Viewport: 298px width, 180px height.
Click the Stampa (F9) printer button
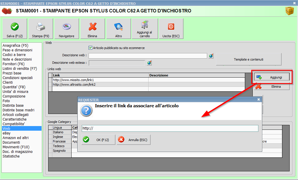point(41,29)
